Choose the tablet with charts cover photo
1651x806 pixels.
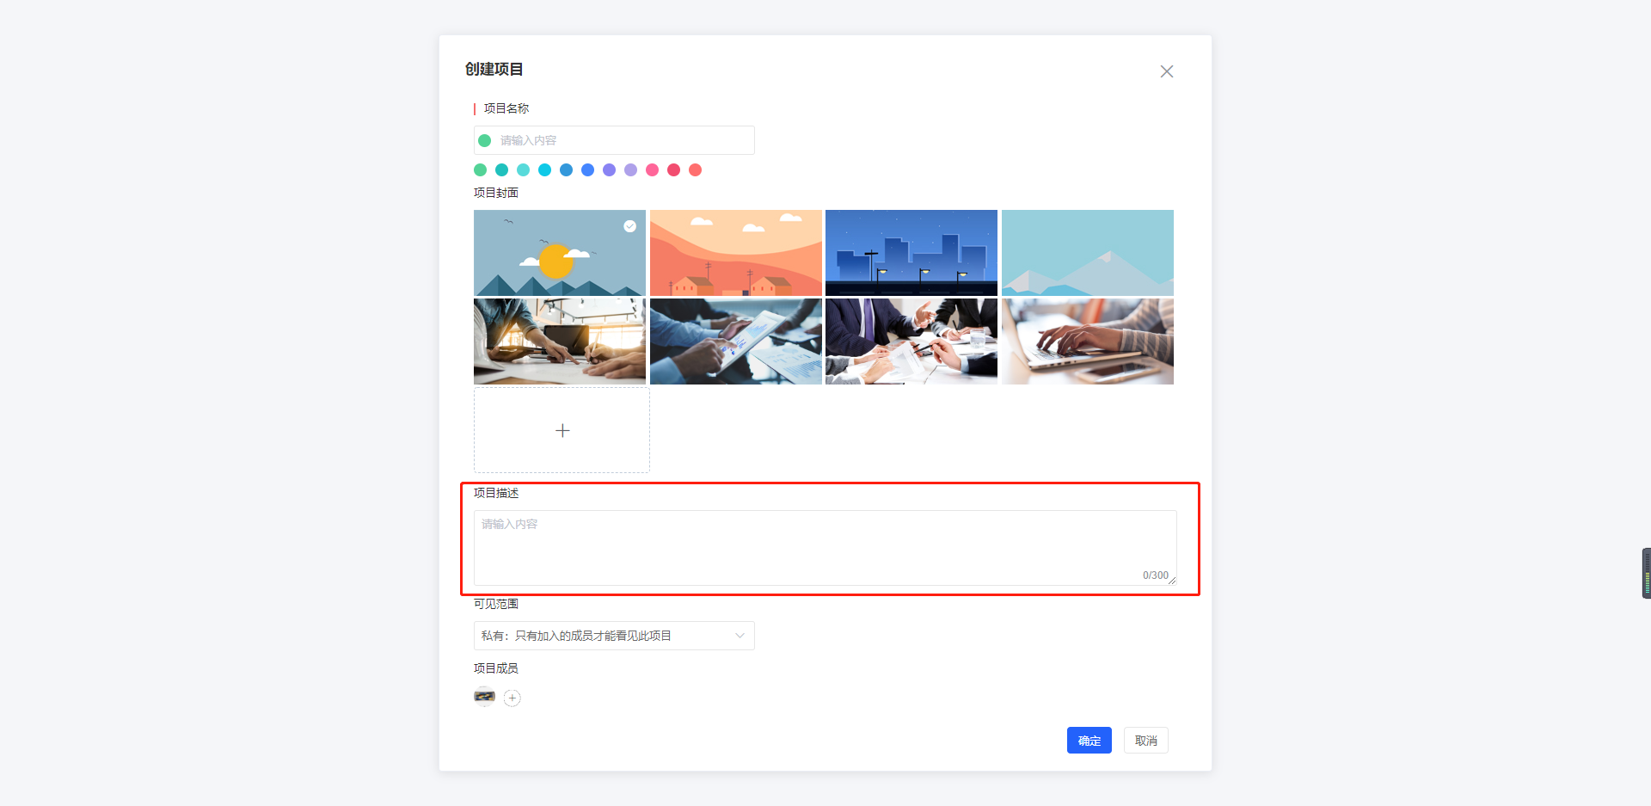[736, 341]
